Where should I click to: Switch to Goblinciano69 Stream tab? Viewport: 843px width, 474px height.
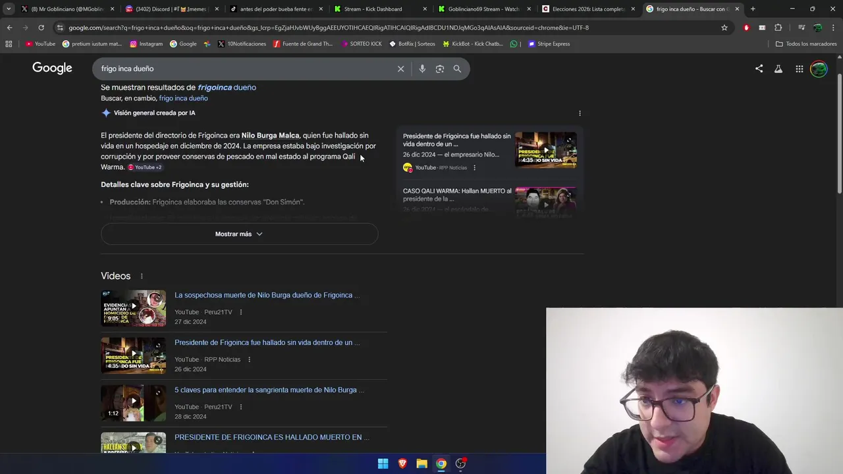pyautogui.click(x=484, y=9)
